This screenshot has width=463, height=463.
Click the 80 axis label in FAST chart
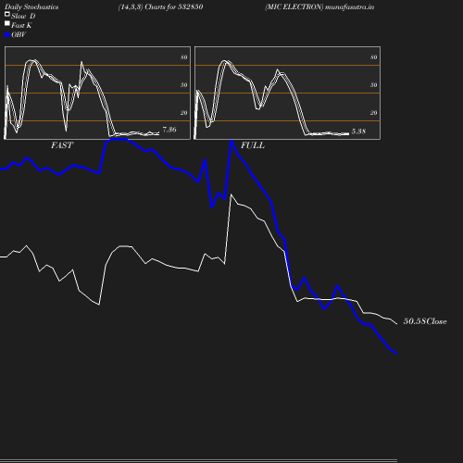[183, 57]
